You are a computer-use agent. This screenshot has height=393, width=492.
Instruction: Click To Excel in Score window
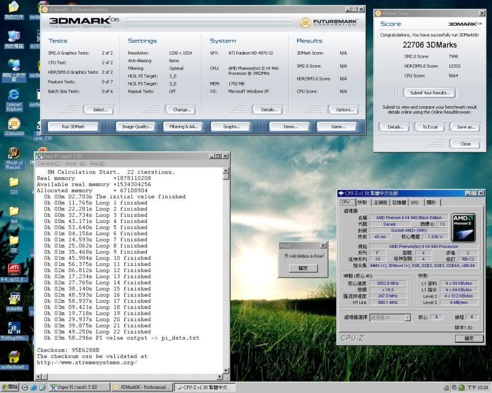point(429,127)
